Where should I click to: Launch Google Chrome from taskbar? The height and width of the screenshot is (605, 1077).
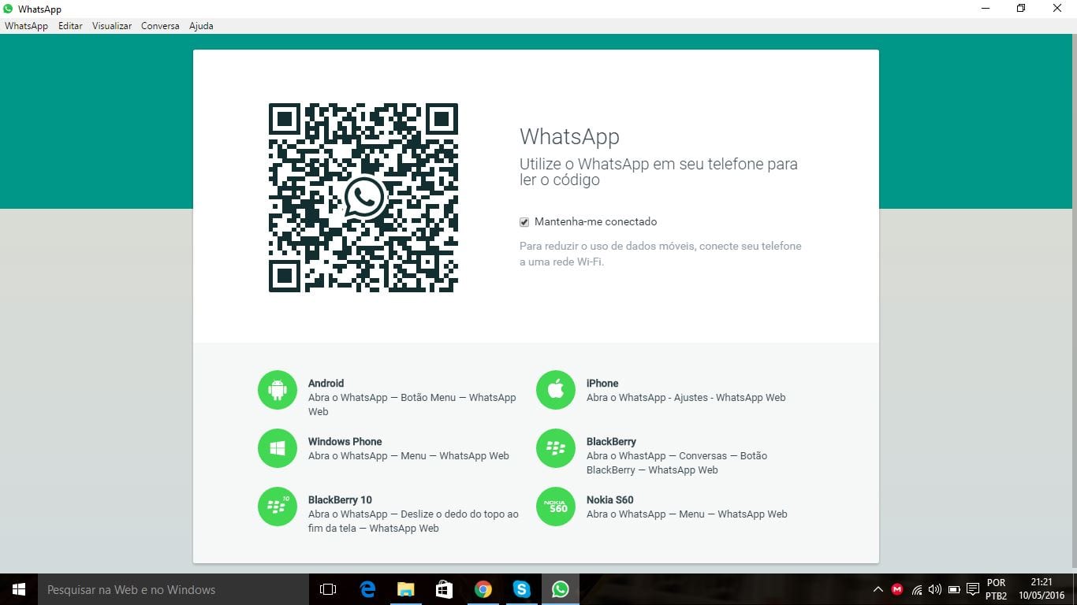click(x=483, y=589)
